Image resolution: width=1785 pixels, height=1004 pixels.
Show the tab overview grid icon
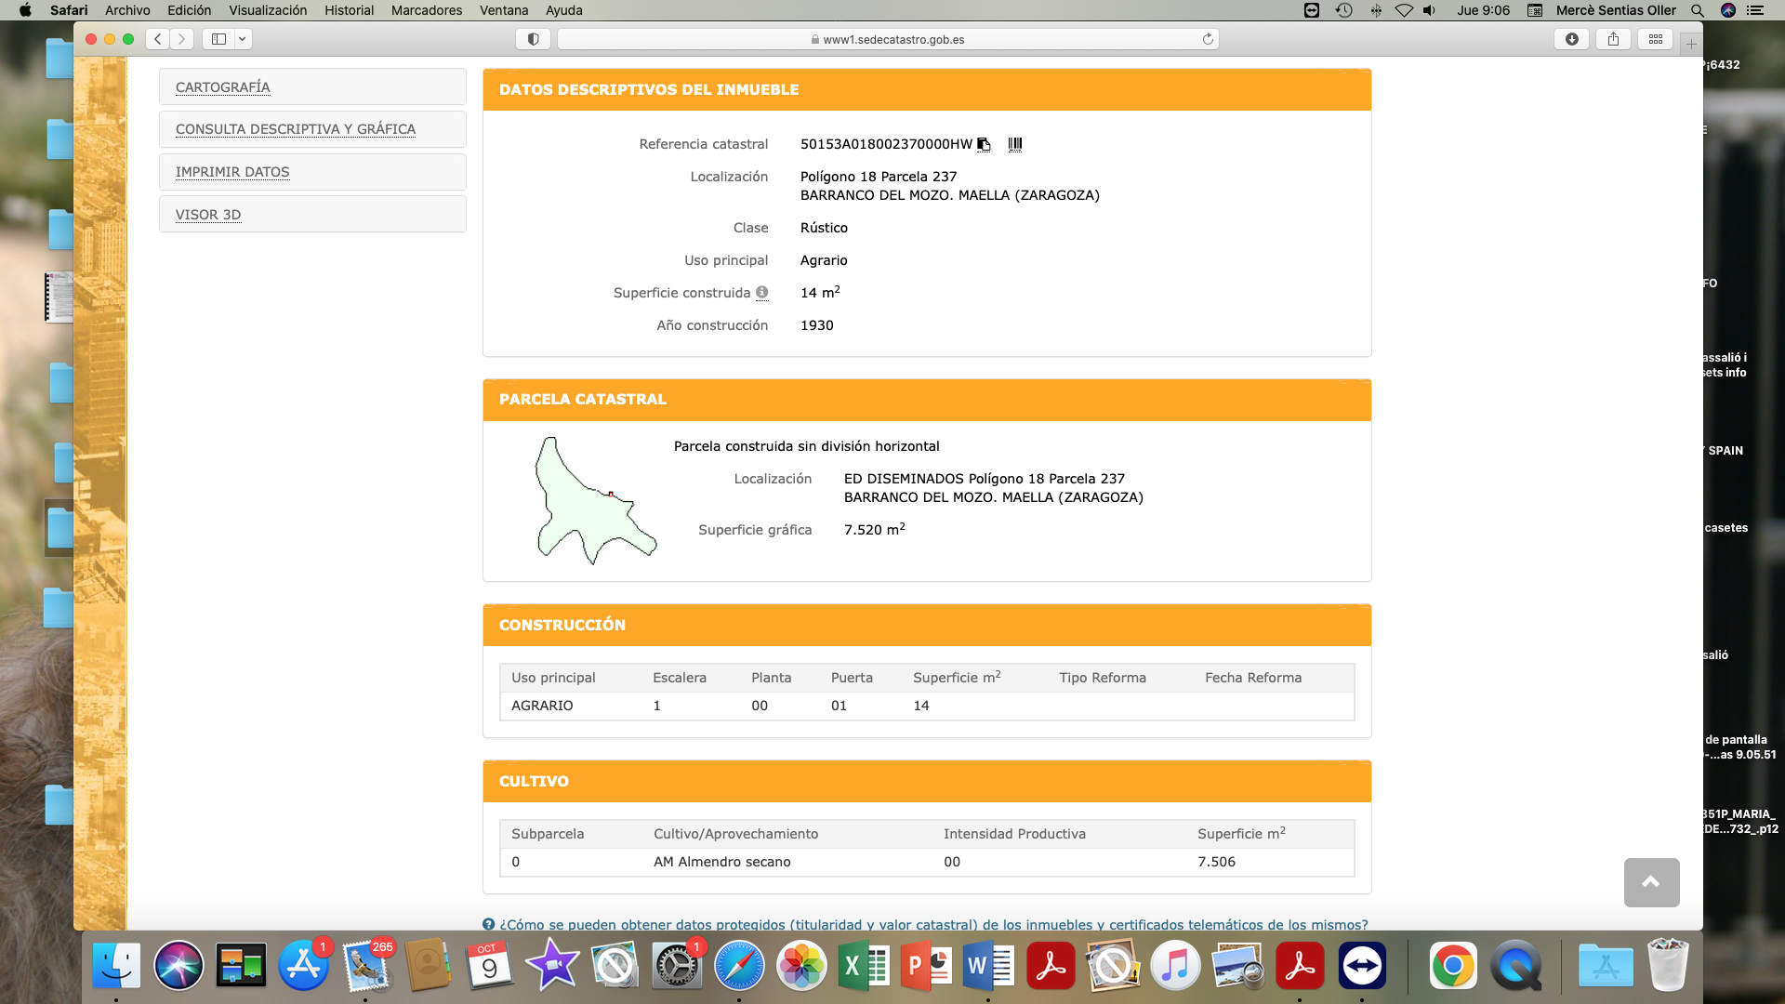(1656, 39)
